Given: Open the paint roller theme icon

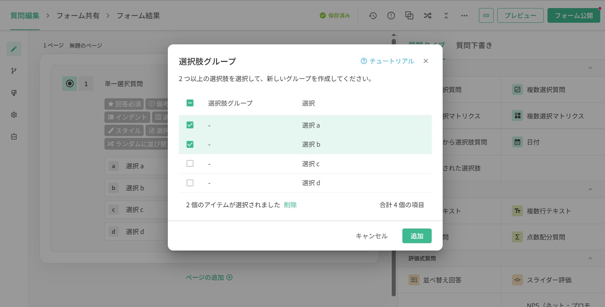Looking at the screenshot, I should coord(14,93).
